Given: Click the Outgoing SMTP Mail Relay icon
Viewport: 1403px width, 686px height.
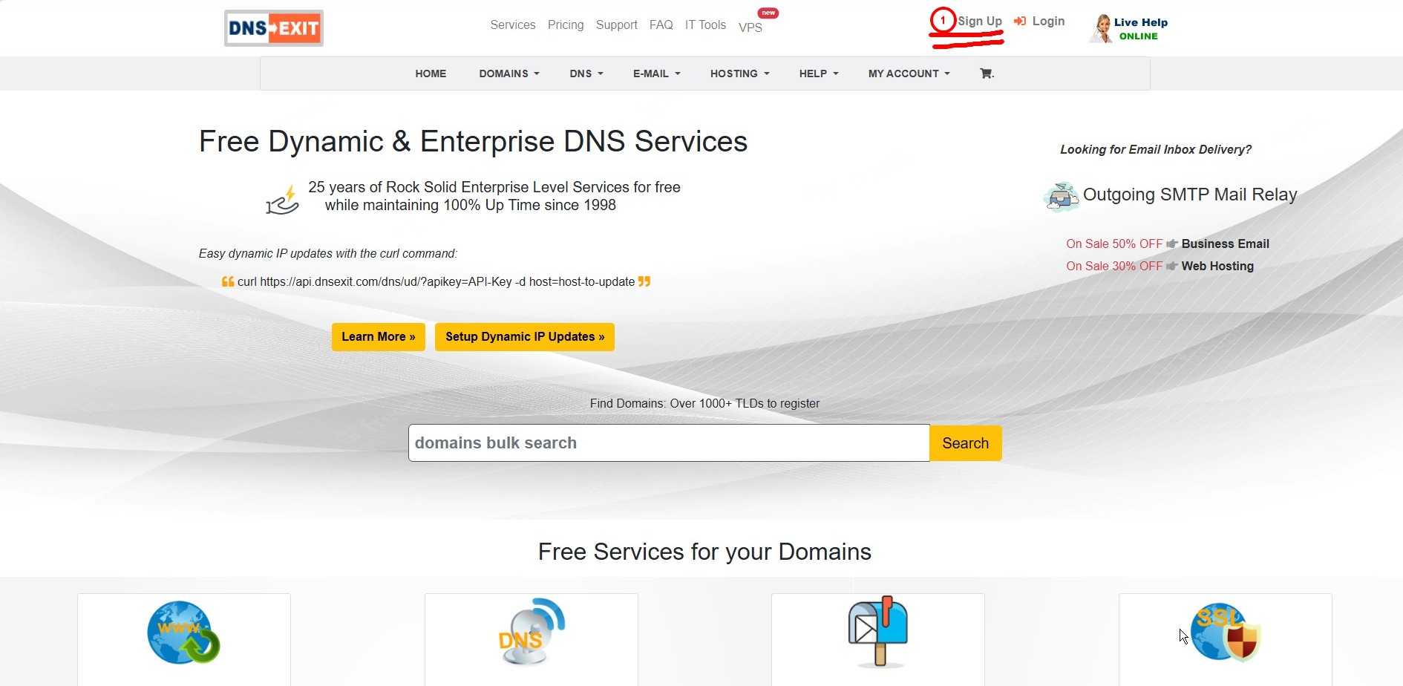Looking at the screenshot, I should point(1061,195).
